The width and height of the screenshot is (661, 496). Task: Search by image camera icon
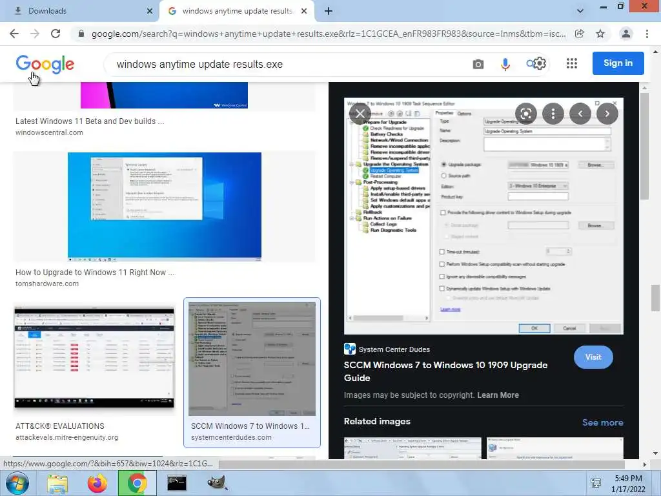(x=478, y=64)
